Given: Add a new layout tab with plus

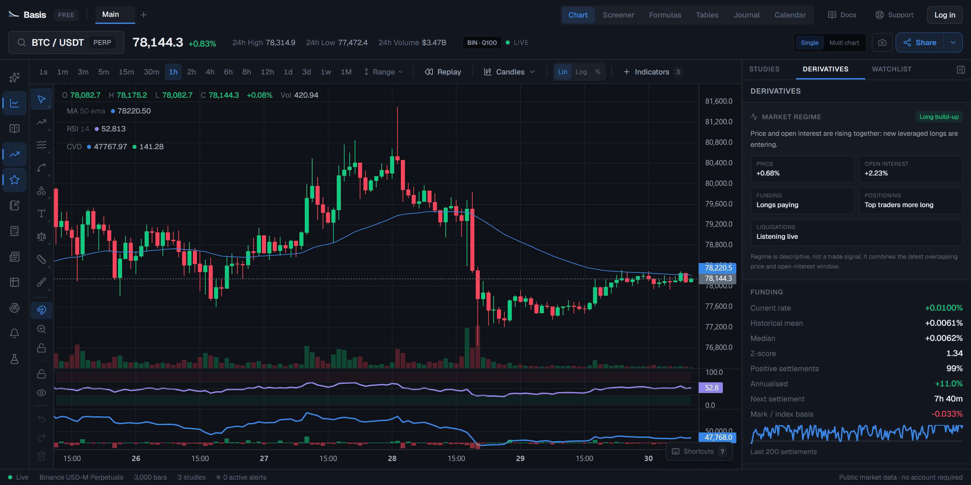Looking at the screenshot, I should (x=144, y=15).
